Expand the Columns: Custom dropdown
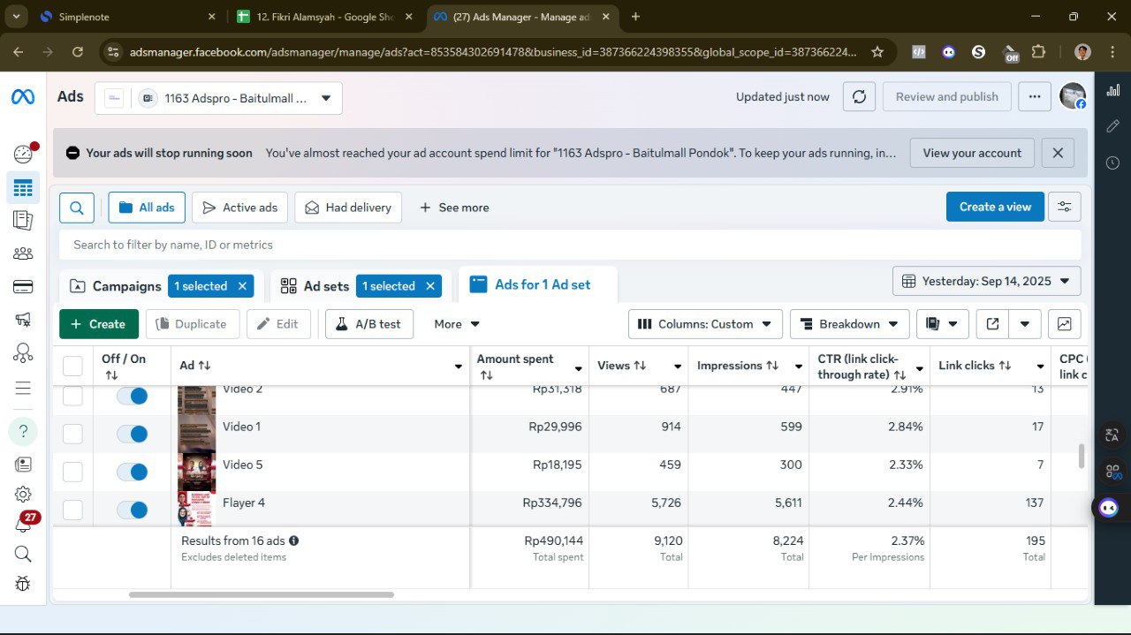Screen dimensions: 1131x635 point(705,324)
